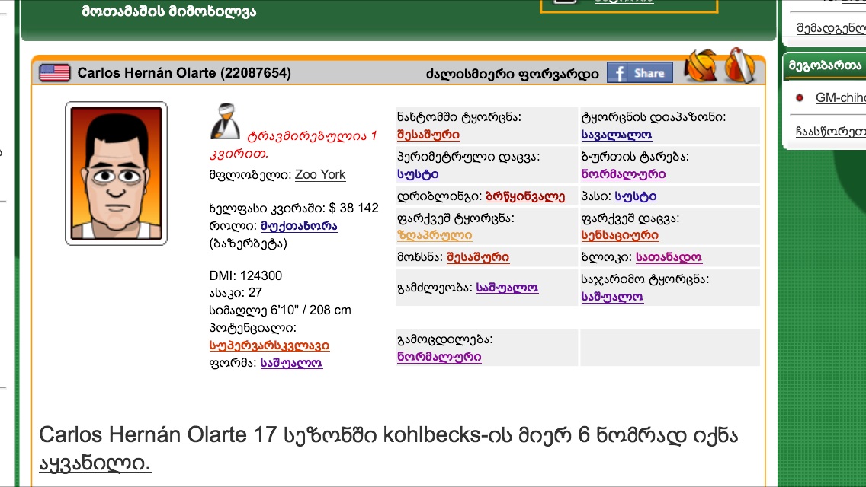Click the ასაკი: 27 age text
866x487 pixels.
[236, 292]
